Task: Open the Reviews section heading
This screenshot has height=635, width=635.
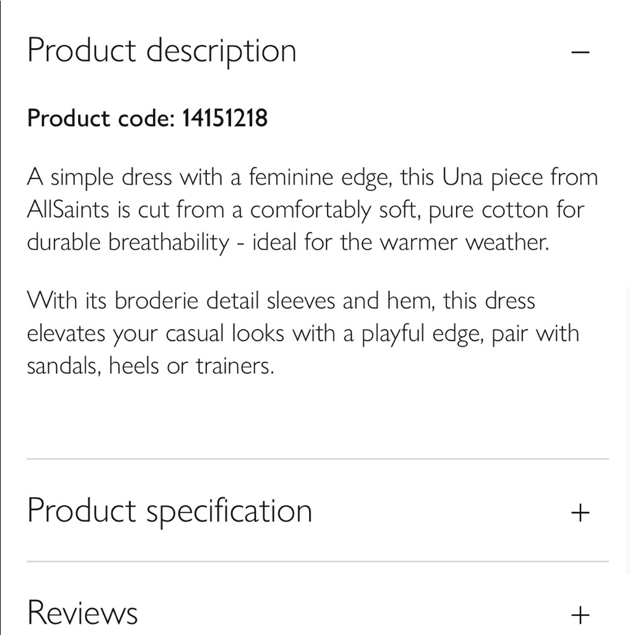Action: pos(83,613)
